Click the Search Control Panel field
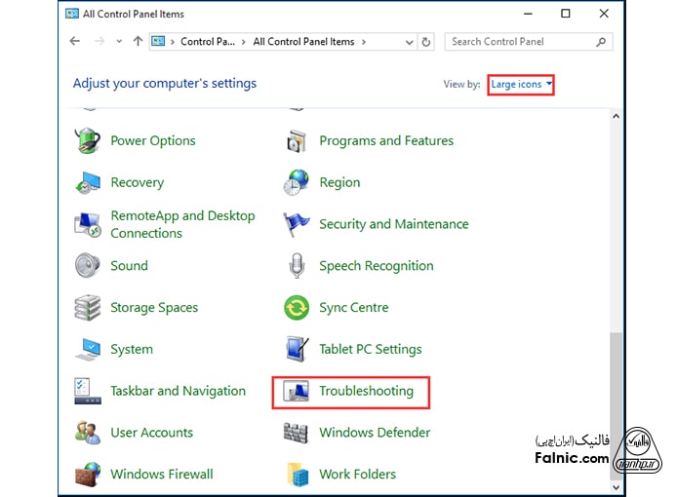 tap(521, 42)
